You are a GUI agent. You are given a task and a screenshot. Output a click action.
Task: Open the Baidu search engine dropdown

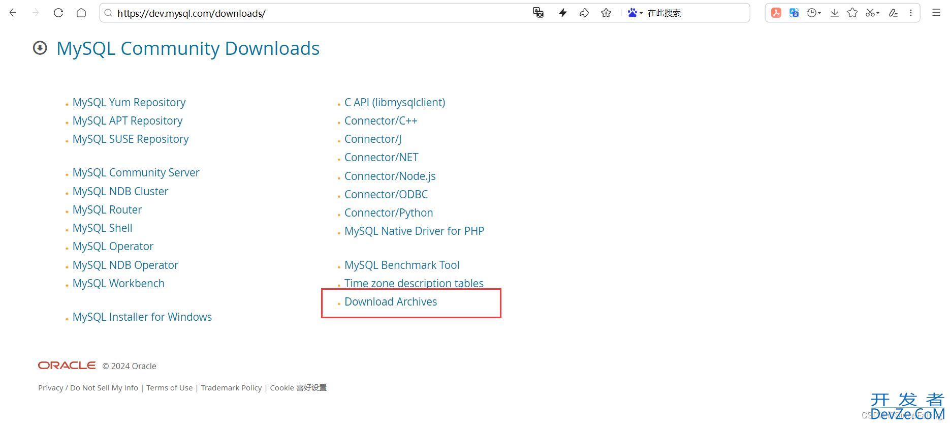coord(635,13)
